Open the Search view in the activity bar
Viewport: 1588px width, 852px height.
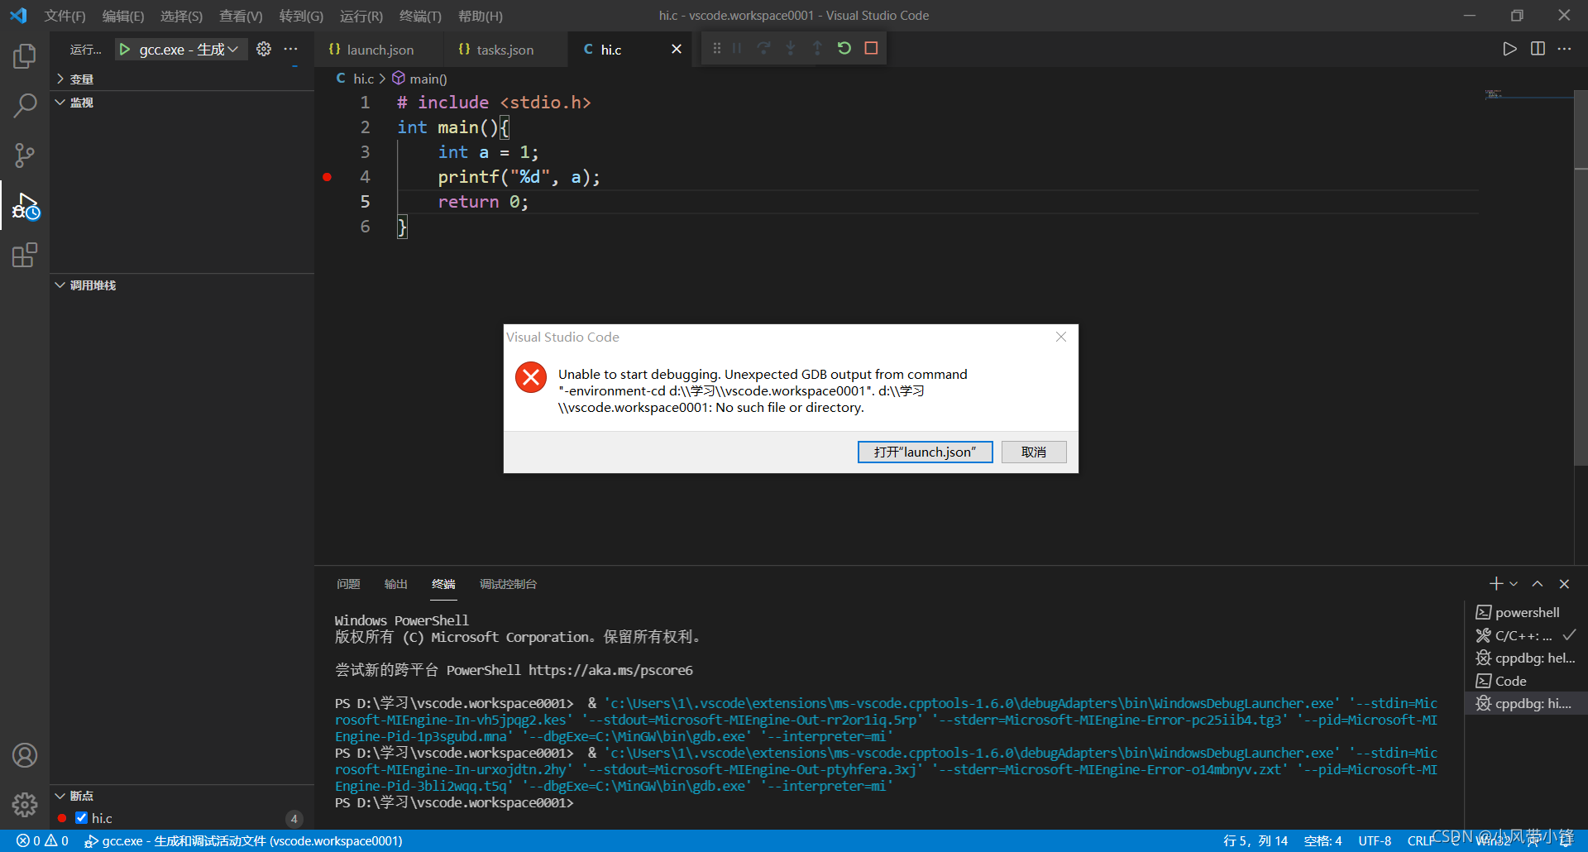(x=25, y=106)
